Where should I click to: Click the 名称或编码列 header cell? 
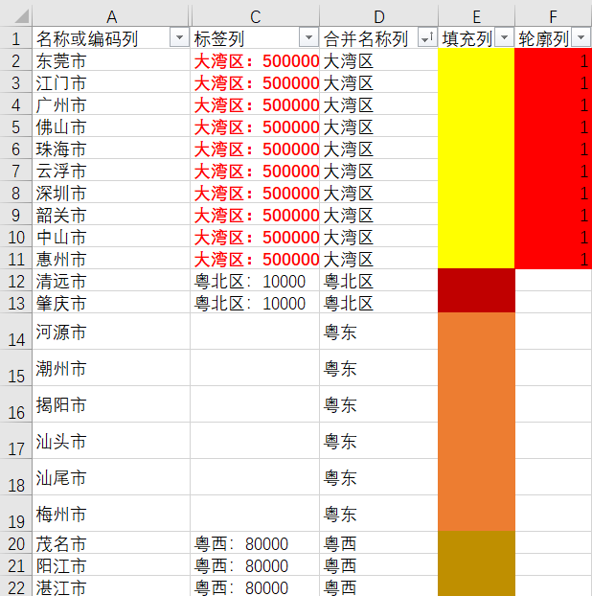[111, 38]
